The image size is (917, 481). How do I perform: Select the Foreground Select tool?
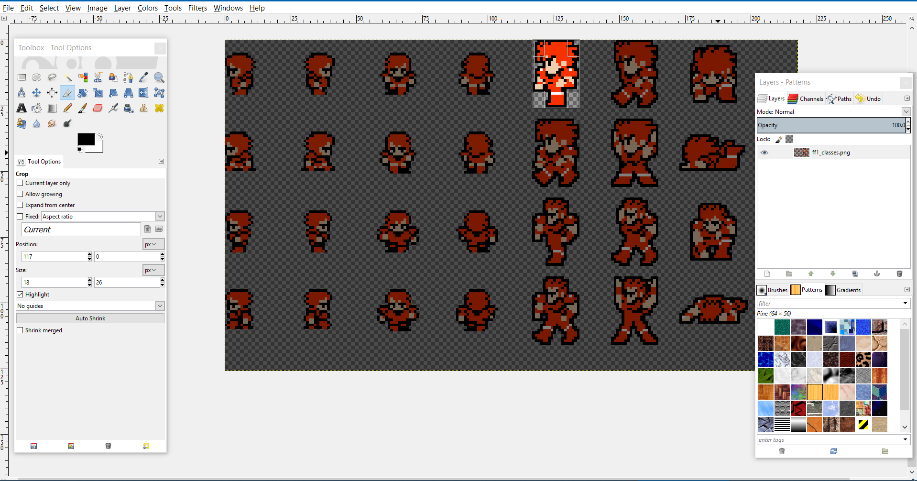[113, 77]
